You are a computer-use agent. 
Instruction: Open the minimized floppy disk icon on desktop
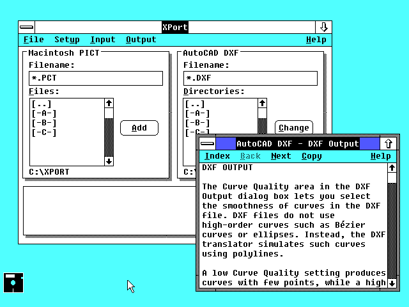point(13,283)
